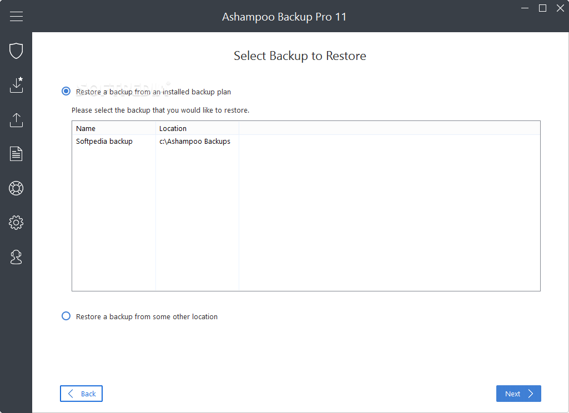Open the restore upload-arrow icon in sidebar
This screenshot has width=569, height=413.
tap(16, 120)
